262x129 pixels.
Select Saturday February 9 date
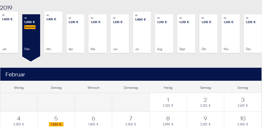(x=205, y=120)
